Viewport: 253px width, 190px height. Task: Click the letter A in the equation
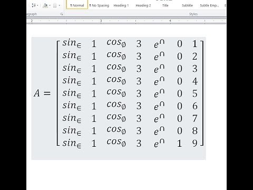(37, 93)
